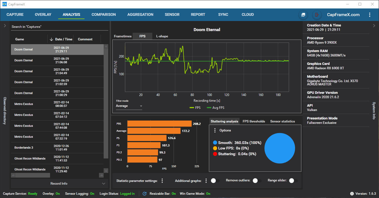Toggle Avg FPS legend series
The width and height of the screenshot is (379, 198).
(x=215, y=108)
